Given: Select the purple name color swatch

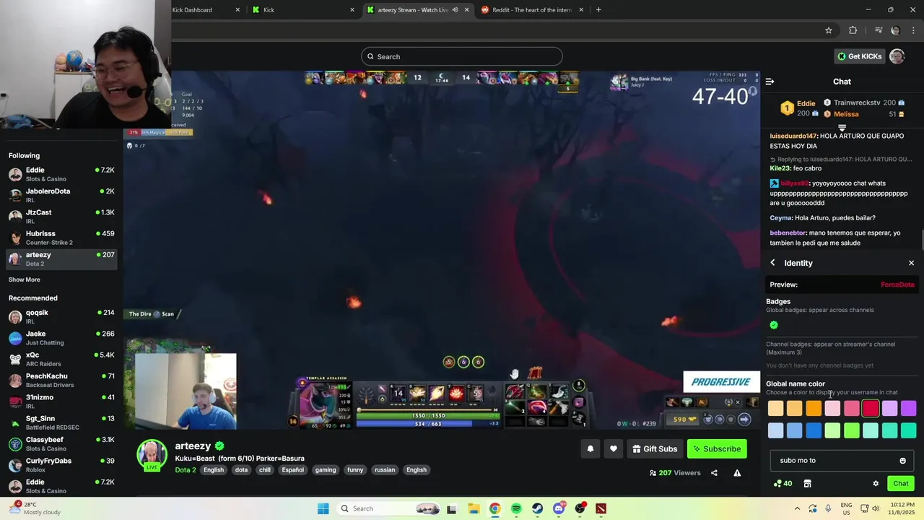Looking at the screenshot, I should [x=908, y=409].
